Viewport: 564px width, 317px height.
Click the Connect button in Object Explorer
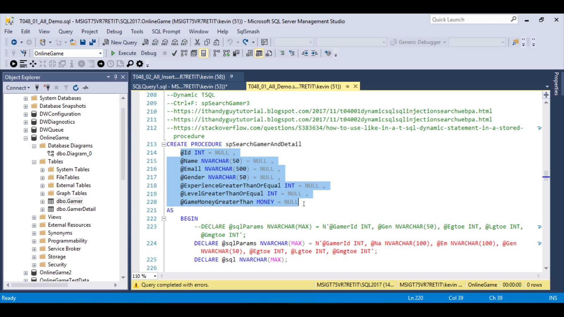17,88
